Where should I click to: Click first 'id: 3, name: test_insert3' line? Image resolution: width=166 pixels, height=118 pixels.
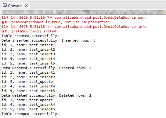(28, 54)
